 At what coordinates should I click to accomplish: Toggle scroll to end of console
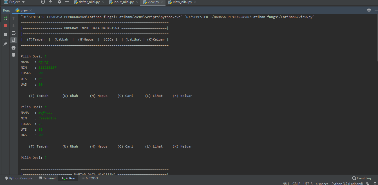(x=14, y=40)
